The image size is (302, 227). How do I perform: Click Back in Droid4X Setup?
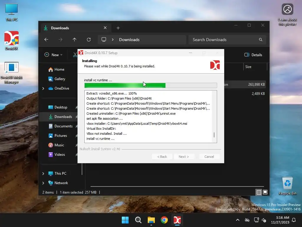point(162,157)
